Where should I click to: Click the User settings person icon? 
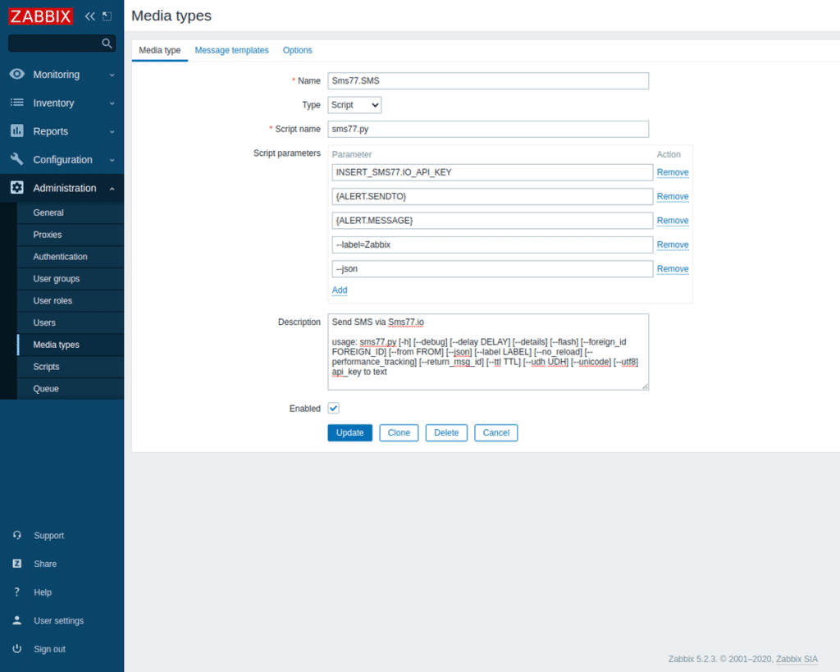point(18,620)
